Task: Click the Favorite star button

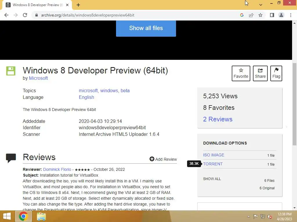Action: tap(241, 73)
